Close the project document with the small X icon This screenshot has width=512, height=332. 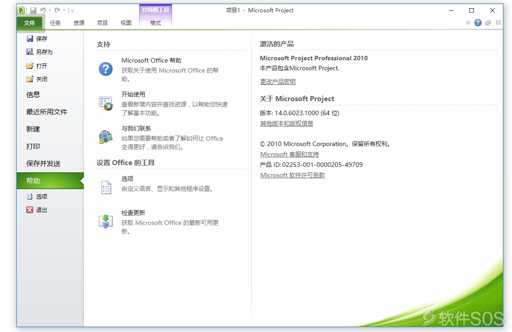pyautogui.click(x=498, y=23)
